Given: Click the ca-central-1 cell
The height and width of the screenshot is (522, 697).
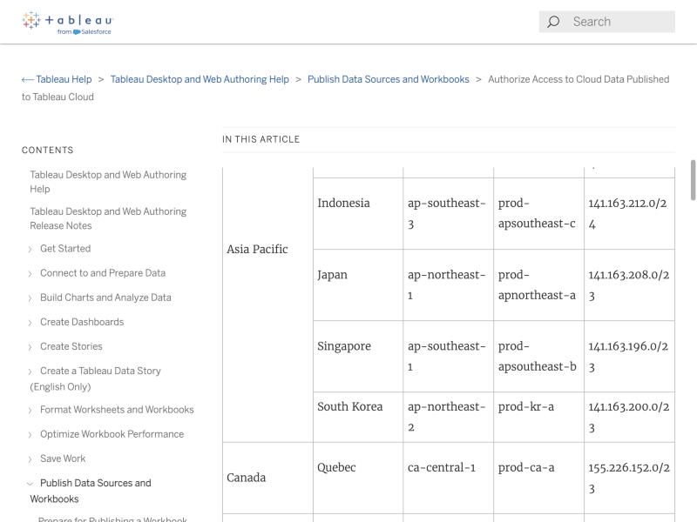Looking at the screenshot, I should point(449,478).
